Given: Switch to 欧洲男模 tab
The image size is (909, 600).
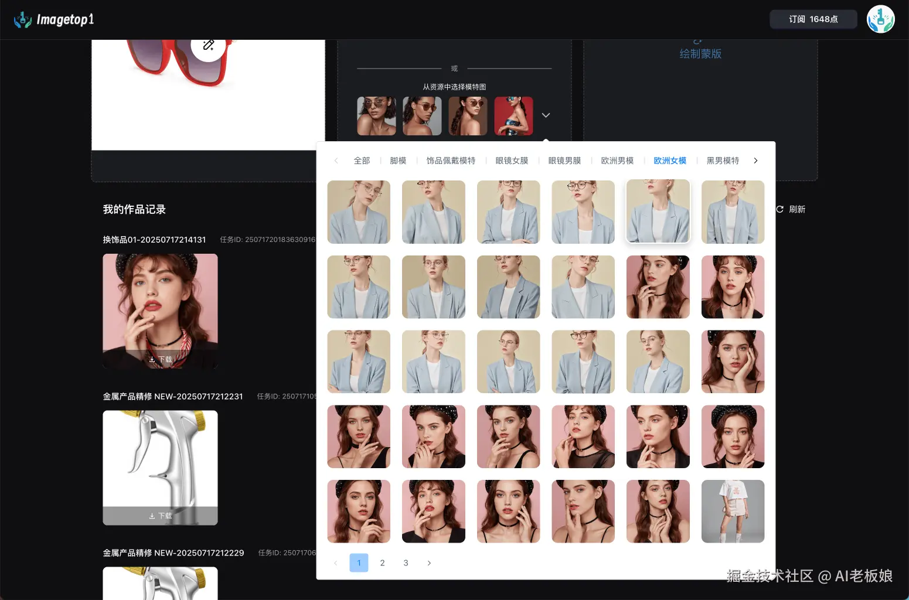Looking at the screenshot, I should pyautogui.click(x=617, y=161).
